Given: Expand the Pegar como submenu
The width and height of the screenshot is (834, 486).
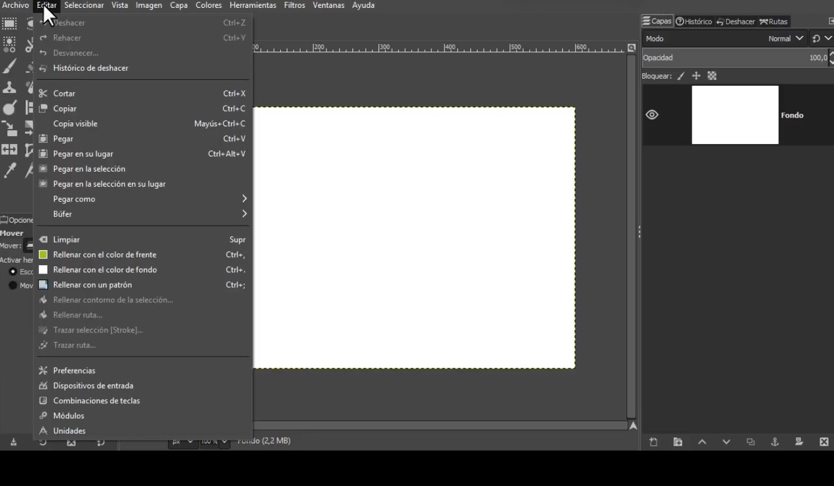Looking at the screenshot, I should (143, 199).
